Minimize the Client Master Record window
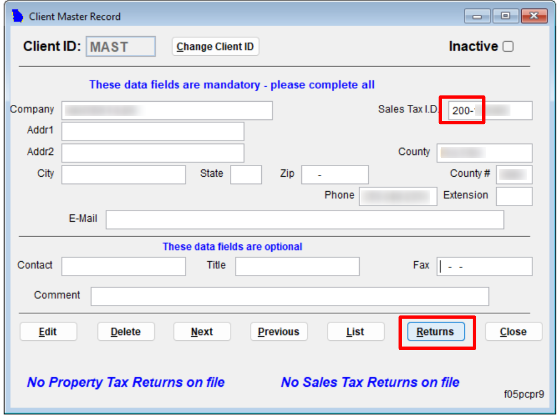Screen dimensions: 558x416 coord(477,16)
